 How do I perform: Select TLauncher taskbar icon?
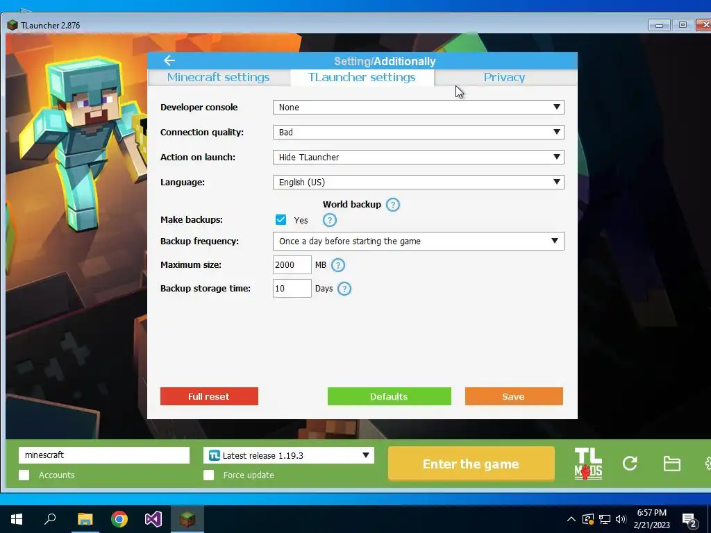point(187,519)
